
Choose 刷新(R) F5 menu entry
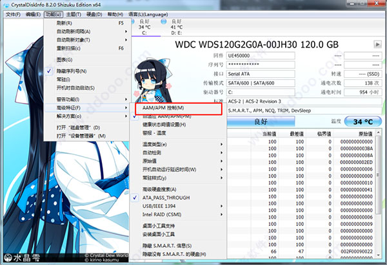[87, 23]
